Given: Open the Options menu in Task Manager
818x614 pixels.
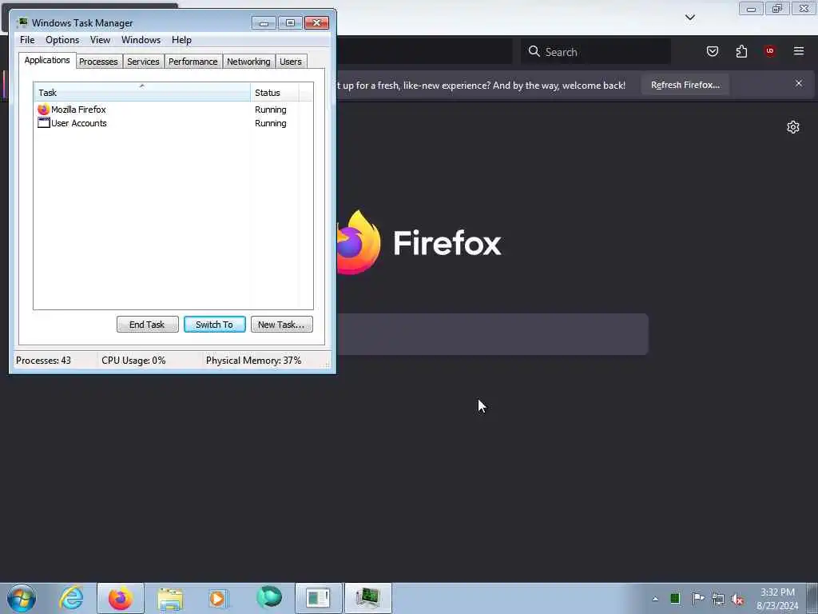Looking at the screenshot, I should click(x=62, y=40).
